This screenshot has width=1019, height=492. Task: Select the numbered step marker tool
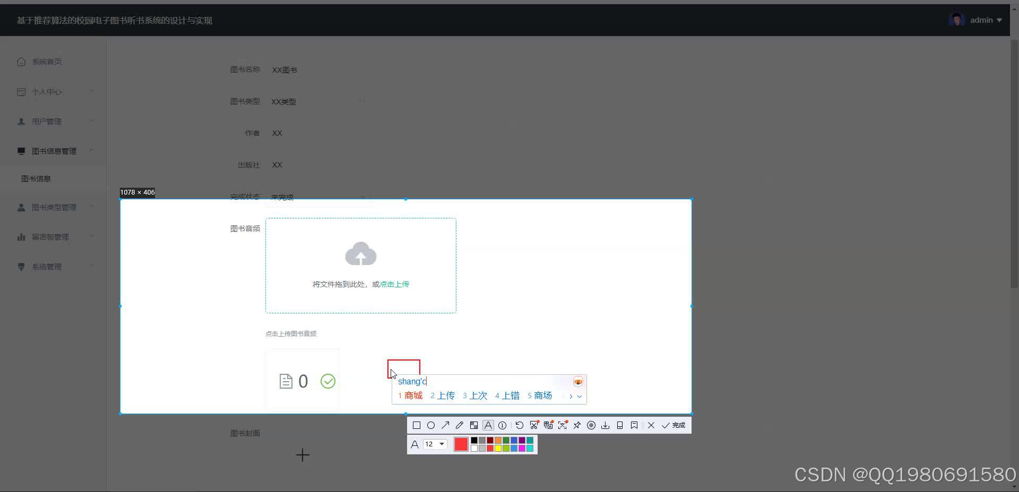click(502, 425)
